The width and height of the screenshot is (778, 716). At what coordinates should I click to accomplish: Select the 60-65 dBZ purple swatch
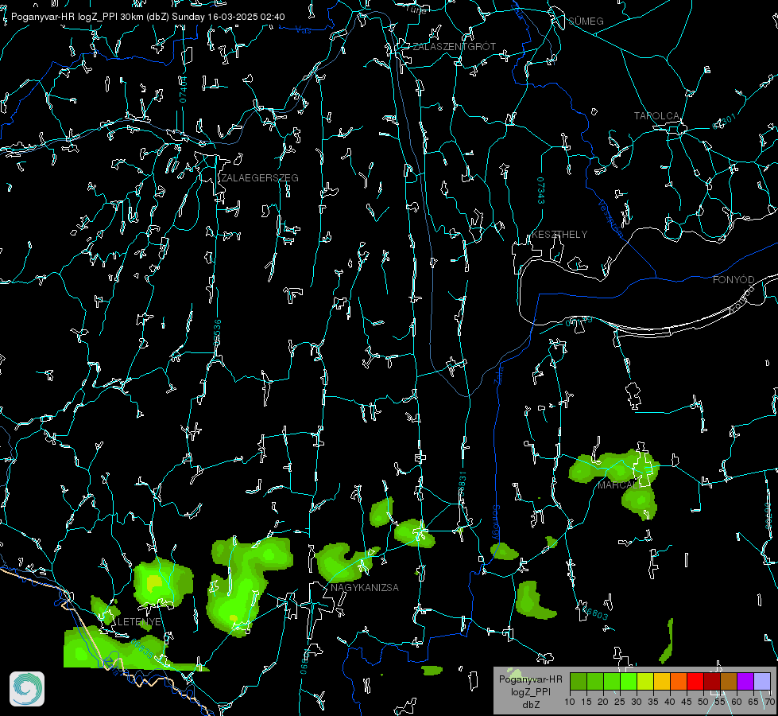point(745,682)
